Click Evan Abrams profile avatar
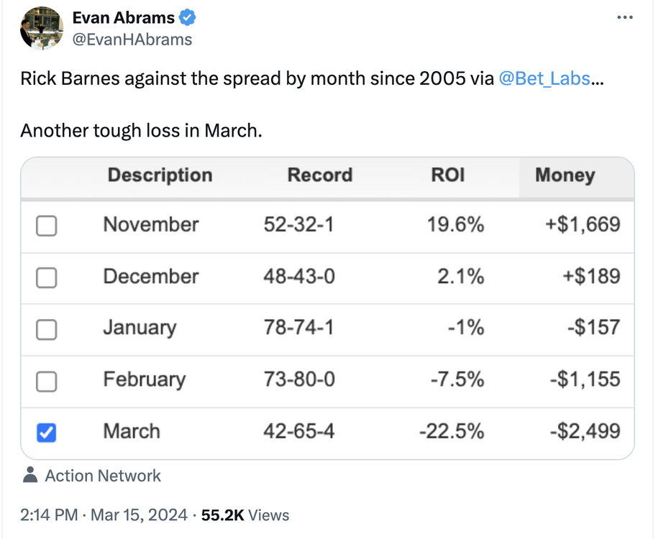The image size is (666, 539). point(42,28)
